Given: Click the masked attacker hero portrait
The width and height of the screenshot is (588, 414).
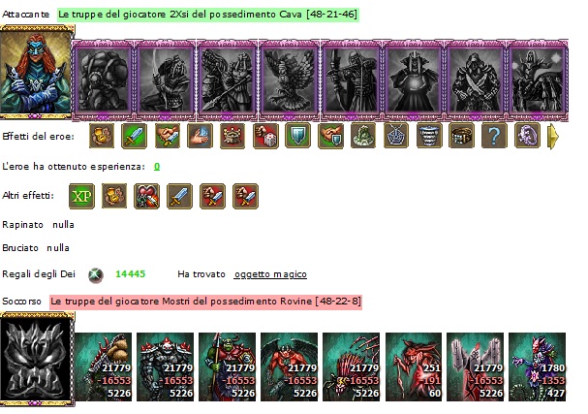Looking at the screenshot, I should [x=37, y=72].
